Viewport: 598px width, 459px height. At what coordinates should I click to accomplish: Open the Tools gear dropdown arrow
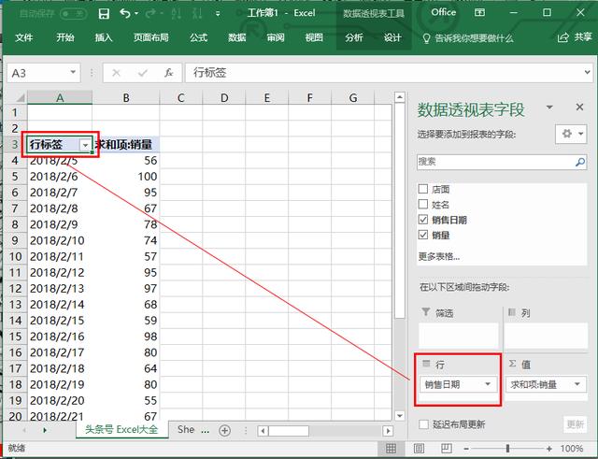click(x=581, y=134)
